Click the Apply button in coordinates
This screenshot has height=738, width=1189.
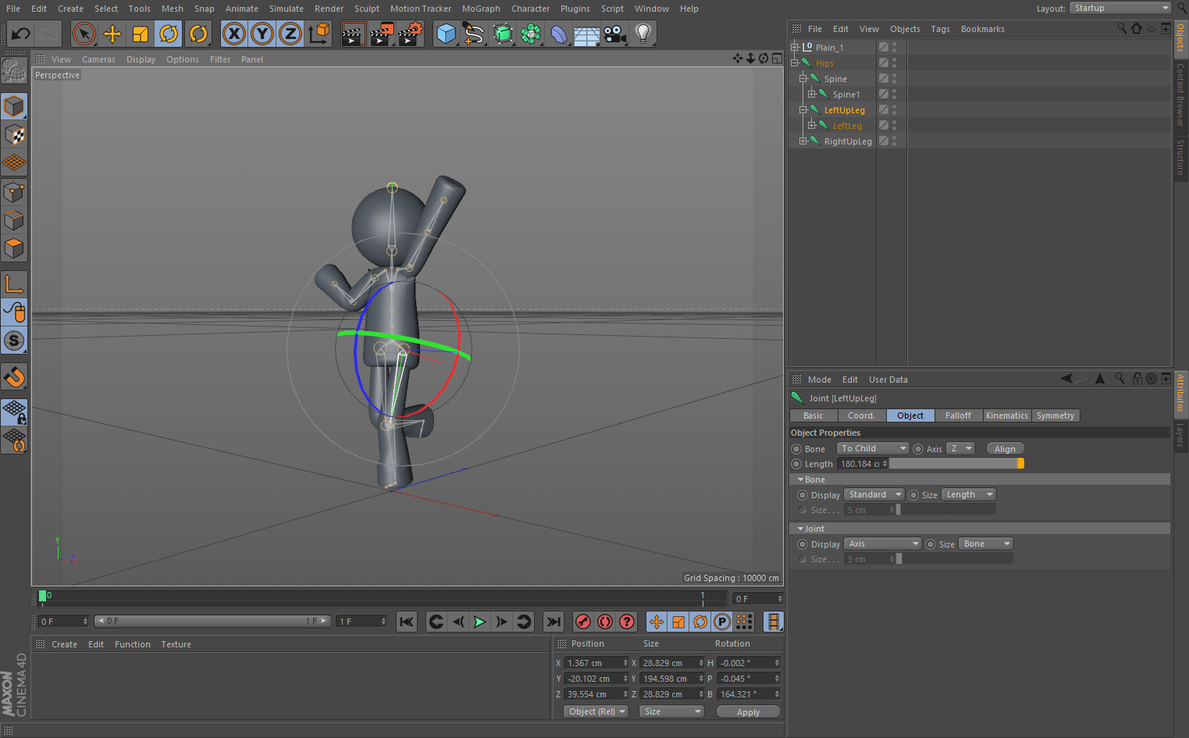pyautogui.click(x=748, y=711)
